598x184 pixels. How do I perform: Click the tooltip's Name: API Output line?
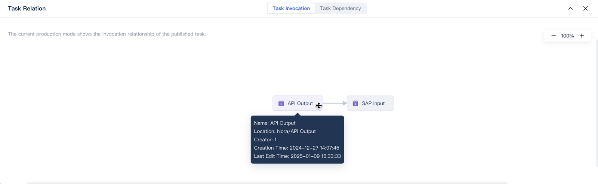[x=275, y=123]
